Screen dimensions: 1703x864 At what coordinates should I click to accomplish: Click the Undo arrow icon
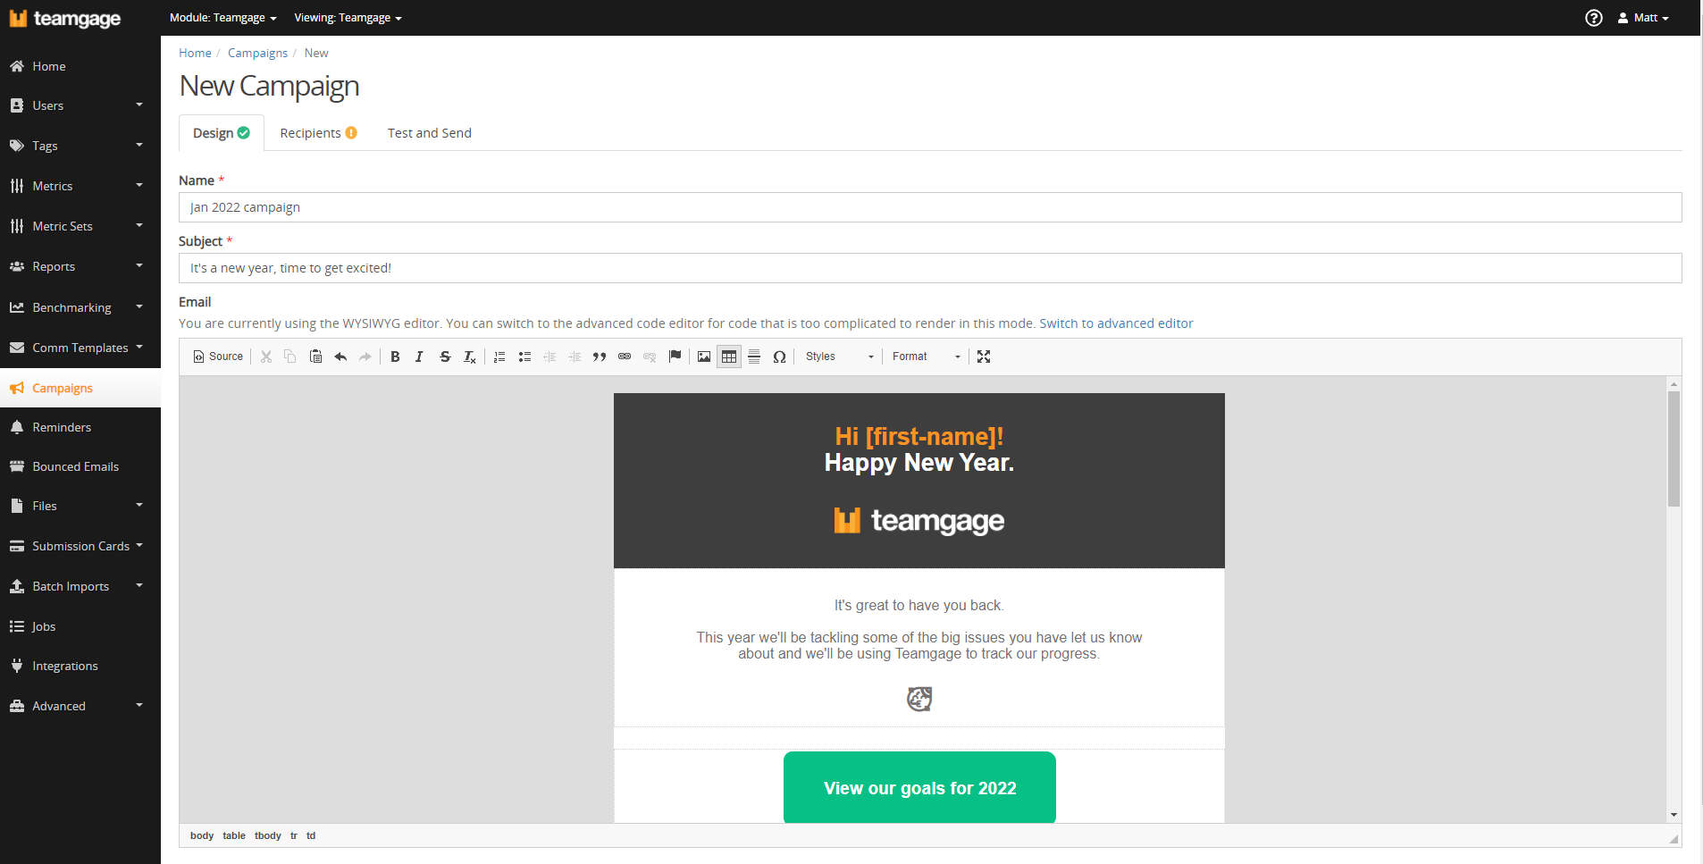[340, 357]
